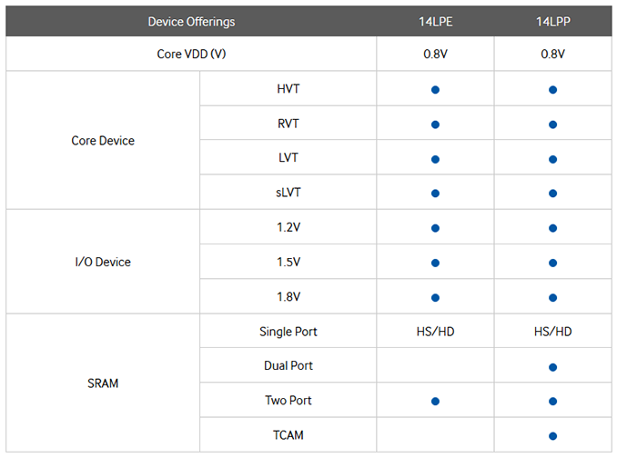The width and height of the screenshot is (617, 458).
Task: Click the 14LPE 1.8V blue dot
Action: pyautogui.click(x=435, y=297)
